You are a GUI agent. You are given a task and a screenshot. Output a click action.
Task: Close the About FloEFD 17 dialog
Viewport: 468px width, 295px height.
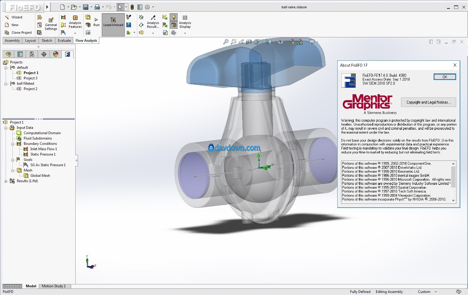tap(455, 65)
